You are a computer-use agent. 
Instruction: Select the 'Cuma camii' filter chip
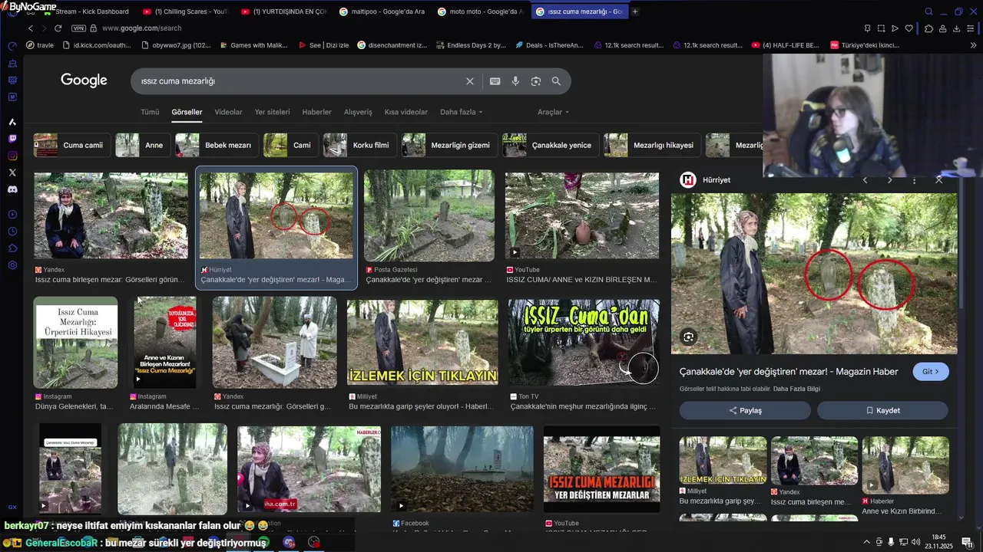coord(72,145)
